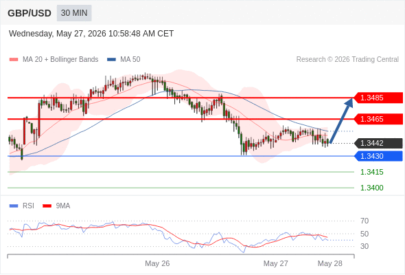
Task: Click the 9MA legend color marker
Action: 47,206
